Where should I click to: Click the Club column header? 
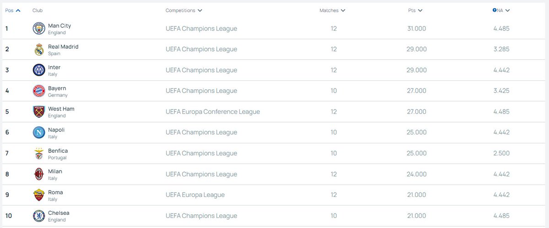point(38,10)
